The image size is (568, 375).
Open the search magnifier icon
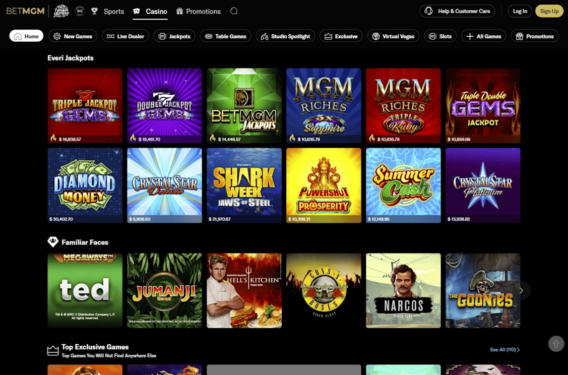[x=234, y=11]
